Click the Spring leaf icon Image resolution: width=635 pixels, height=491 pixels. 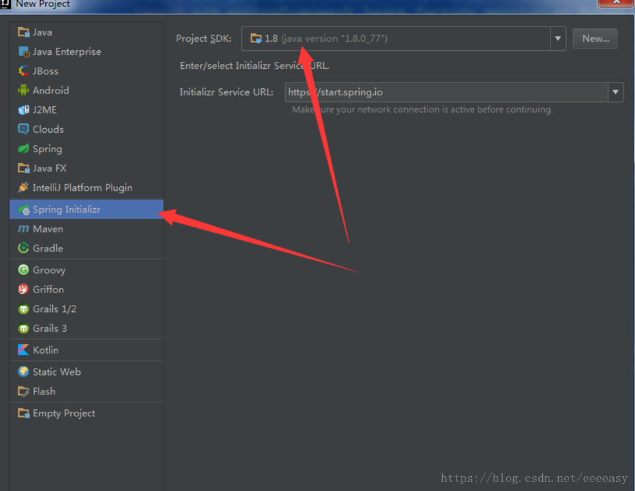coord(23,149)
